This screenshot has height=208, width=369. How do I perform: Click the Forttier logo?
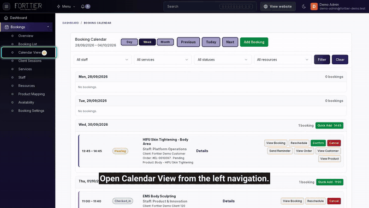click(28, 6)
